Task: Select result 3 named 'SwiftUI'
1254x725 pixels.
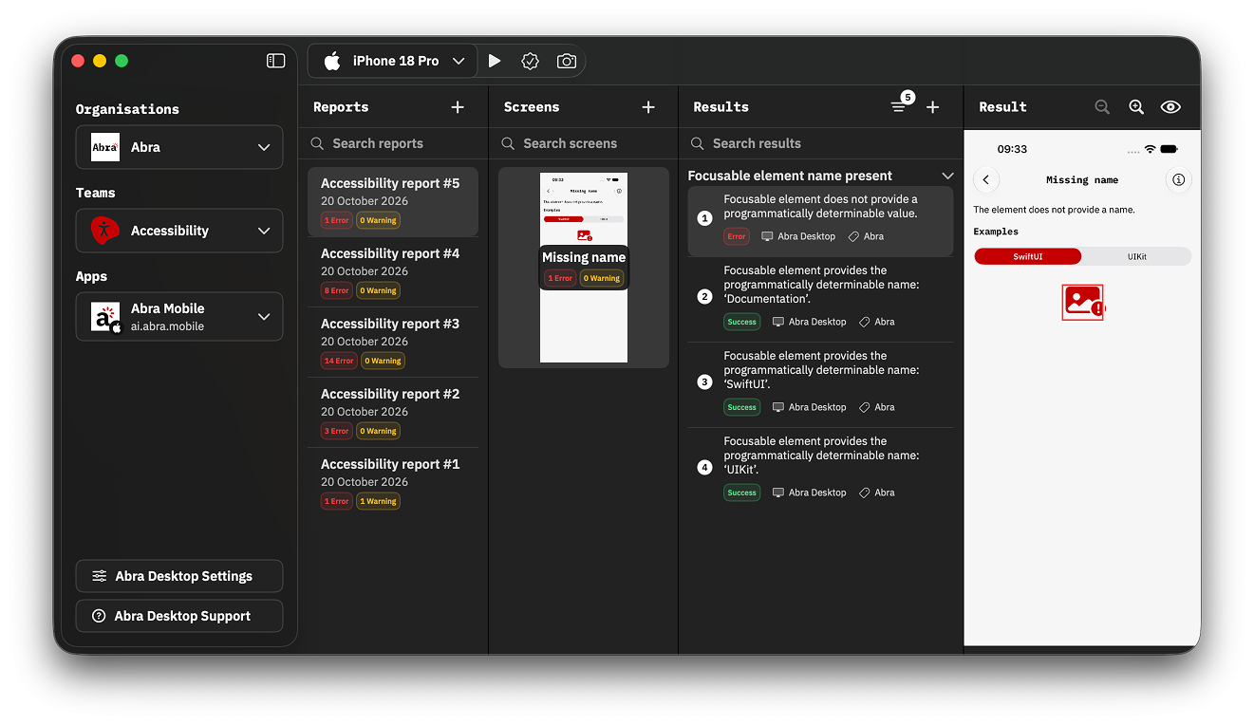Action: pos(820,384)
